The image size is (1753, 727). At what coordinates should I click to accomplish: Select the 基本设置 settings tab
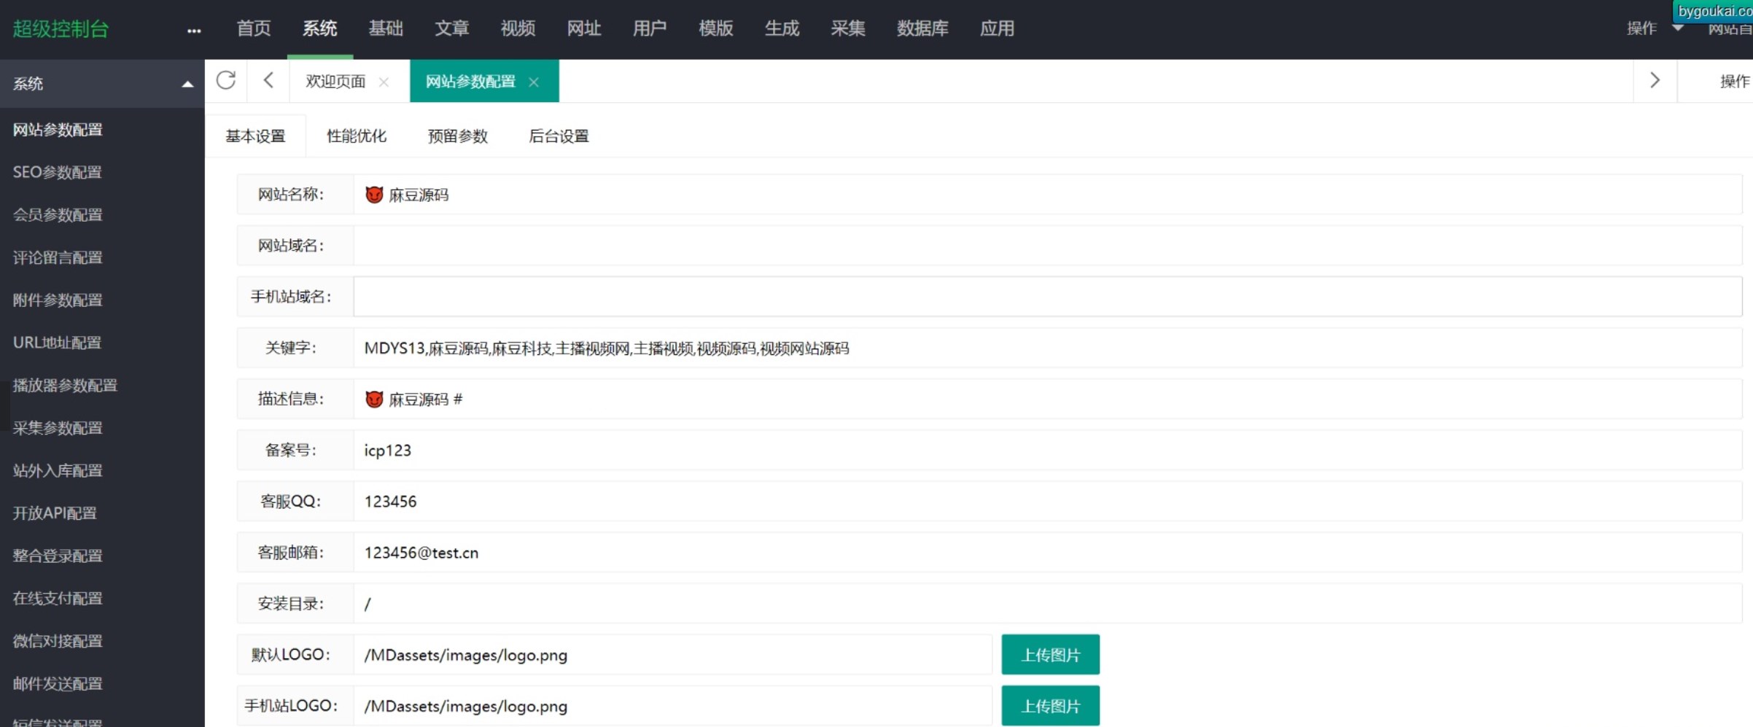(x=255, y=136)
